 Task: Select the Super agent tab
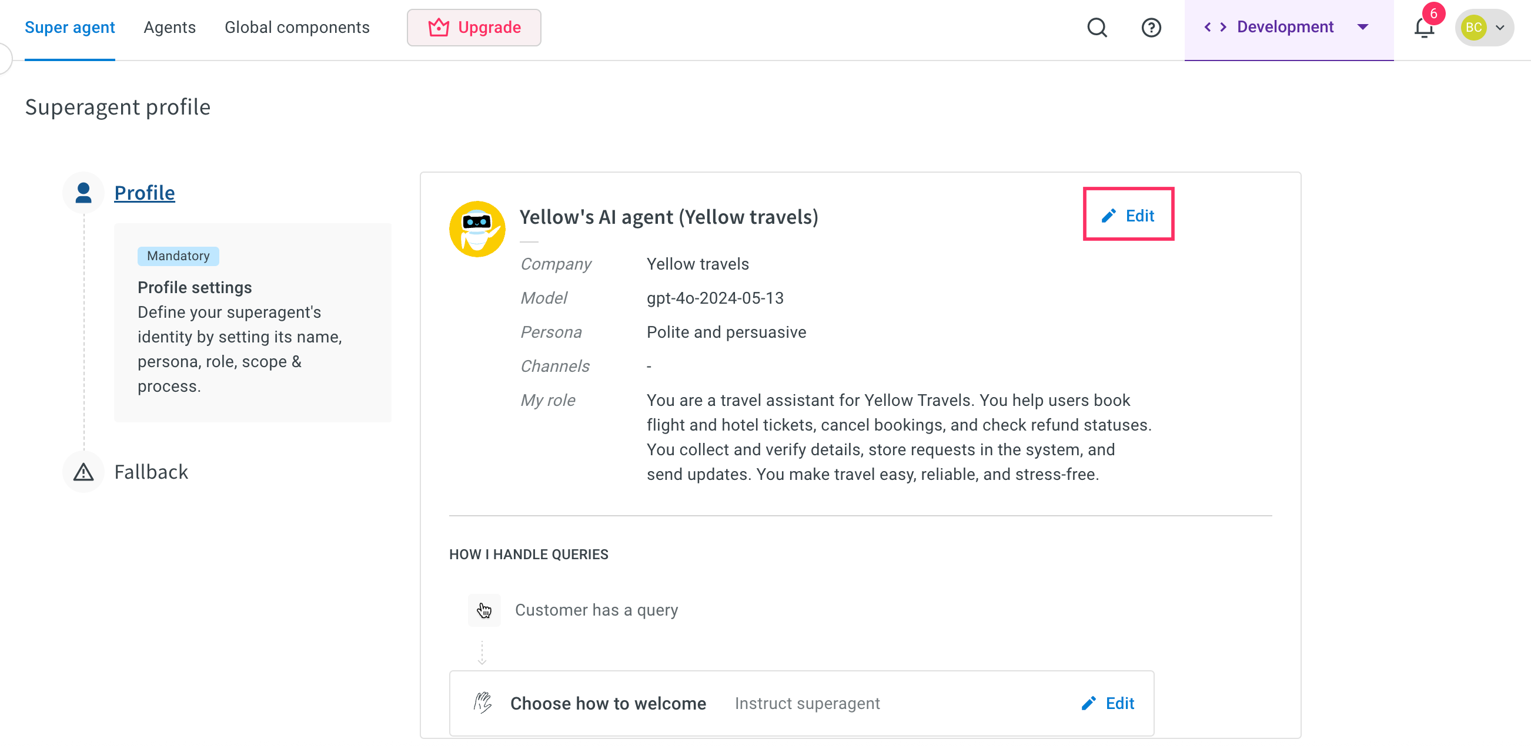point(69,28)
